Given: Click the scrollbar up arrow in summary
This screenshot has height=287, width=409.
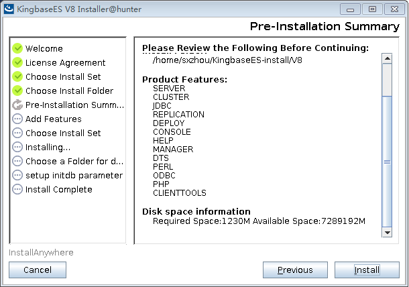Looking at the screenshot, I should tap(387, 58).
